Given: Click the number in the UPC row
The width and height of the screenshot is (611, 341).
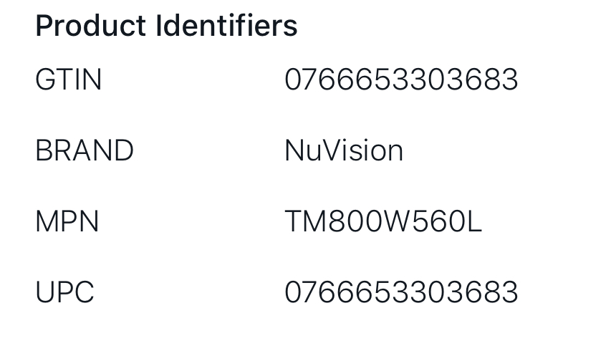Looking at the screenshot, I should pos(401,292).
